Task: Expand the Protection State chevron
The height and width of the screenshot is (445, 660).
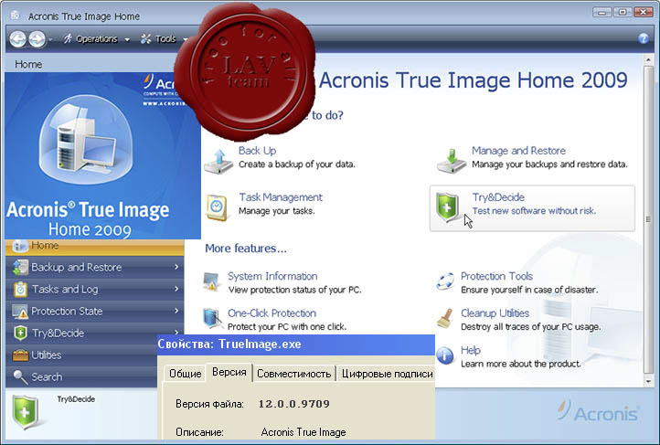Action: pyautogui.click(x=176, y=311)
